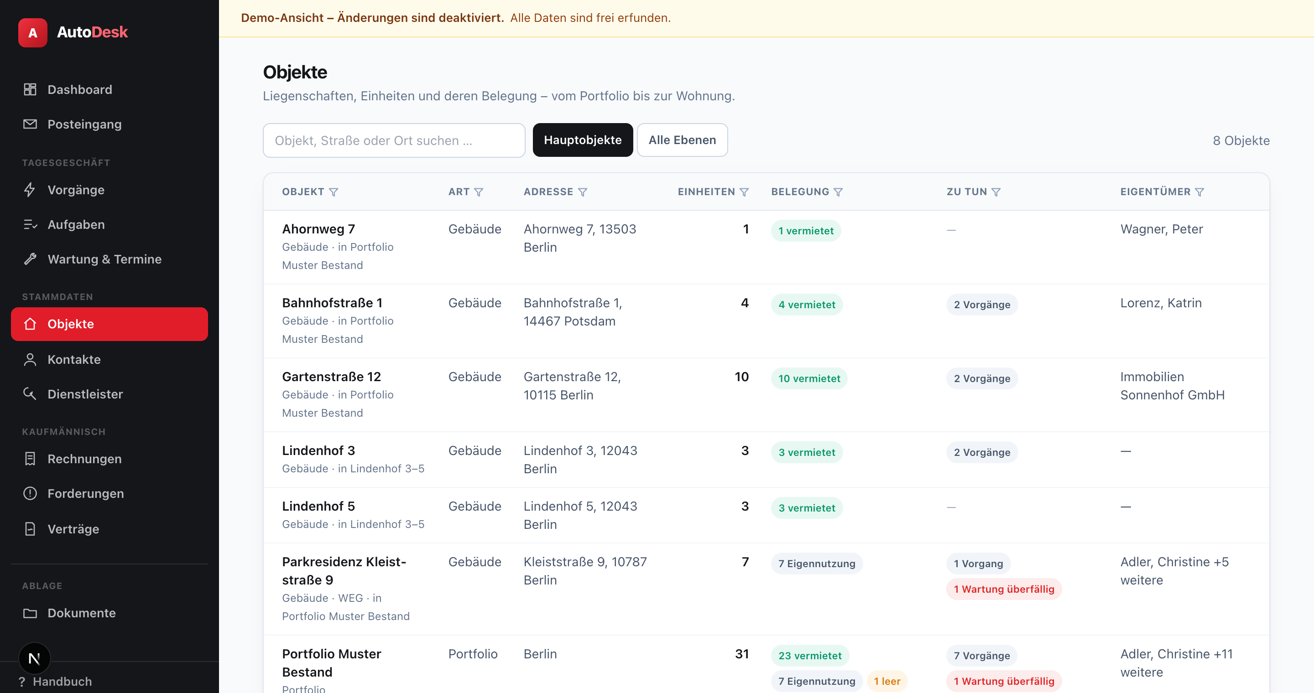Click the Posteingang envelope icon
Image resolution: width=1314 pixels, height=693 pixels.
pos(30,124)
